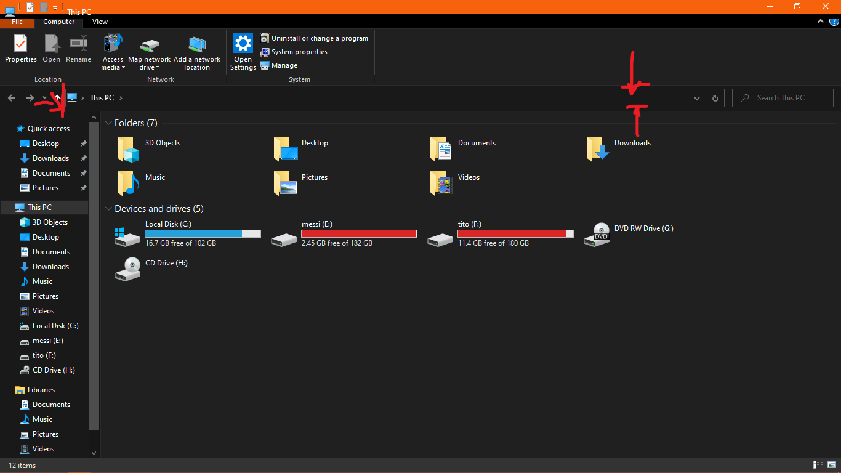Expand the address bar history dropdown
Screen dimensions: 841x473
[x=697, y=98]
